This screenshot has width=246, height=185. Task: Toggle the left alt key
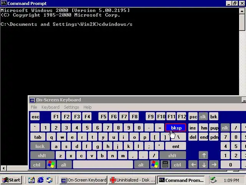64,165
